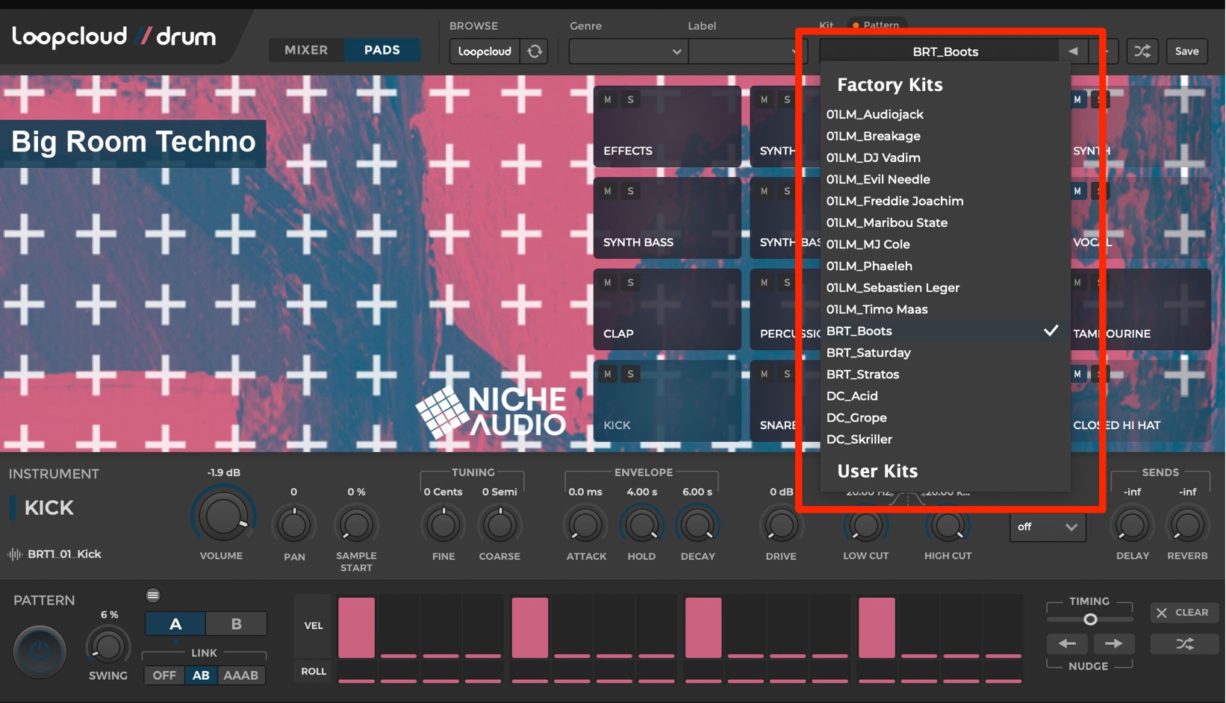Adjust the Pan knob

point(294,525)
